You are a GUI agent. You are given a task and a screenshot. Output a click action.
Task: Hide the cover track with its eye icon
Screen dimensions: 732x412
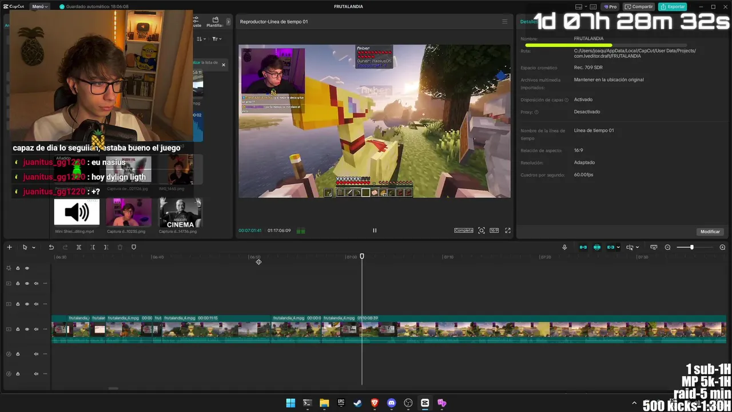(x=27, y=268)
